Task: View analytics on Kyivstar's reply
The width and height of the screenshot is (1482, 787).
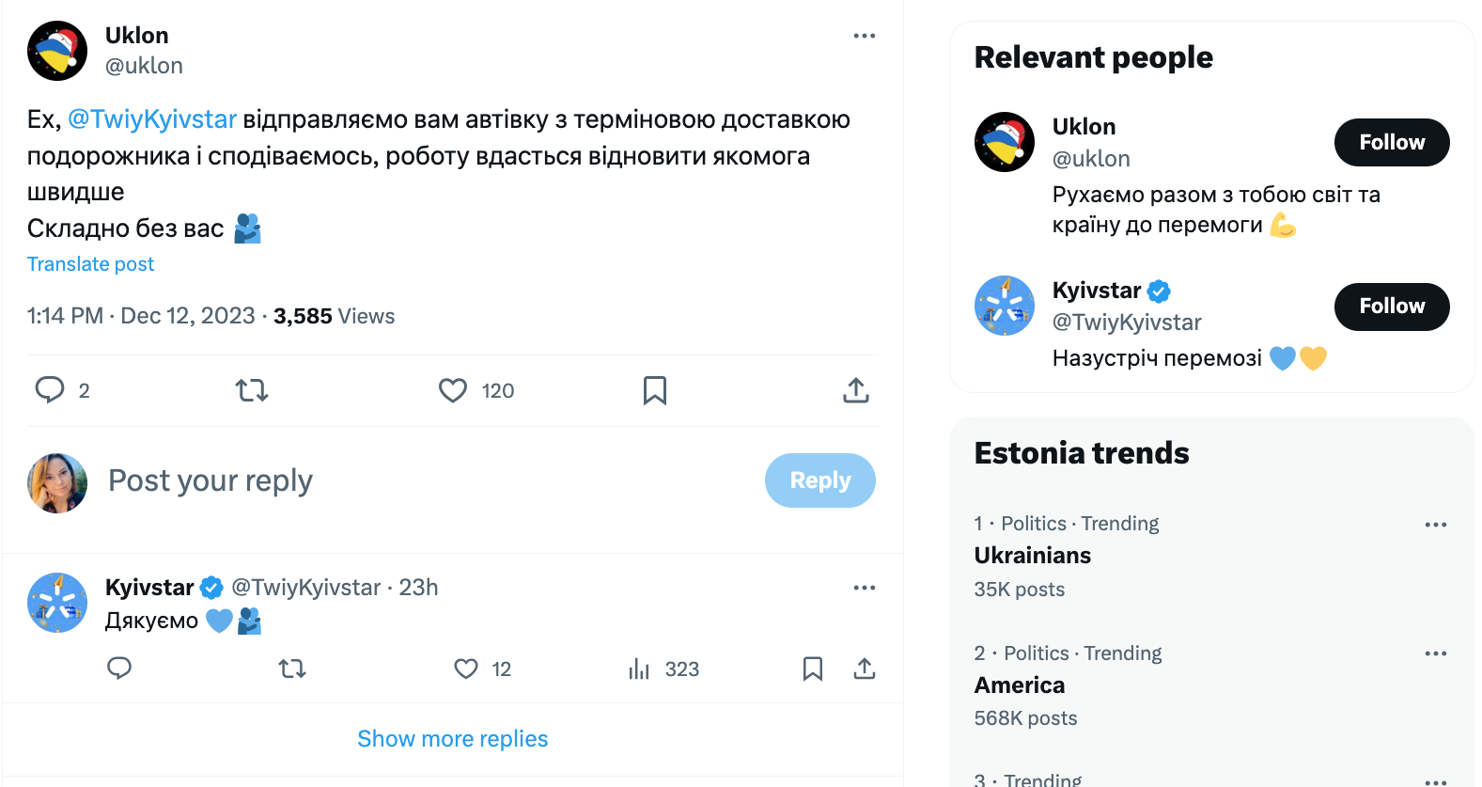Action: pyautogui.click(x=639, y=669)
